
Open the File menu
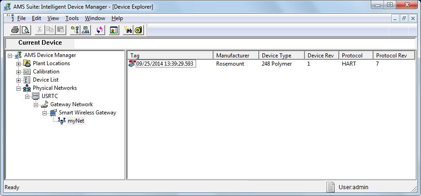tap(21, 18)
